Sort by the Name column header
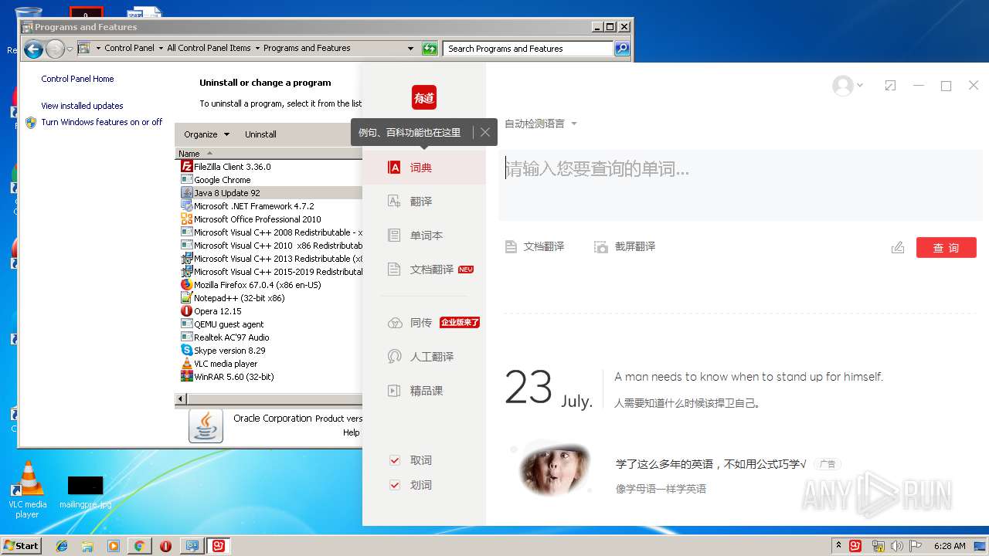 pos(269,154)
